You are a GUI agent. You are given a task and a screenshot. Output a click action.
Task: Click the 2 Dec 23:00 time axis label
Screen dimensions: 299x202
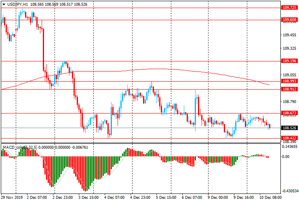(63, 197)
